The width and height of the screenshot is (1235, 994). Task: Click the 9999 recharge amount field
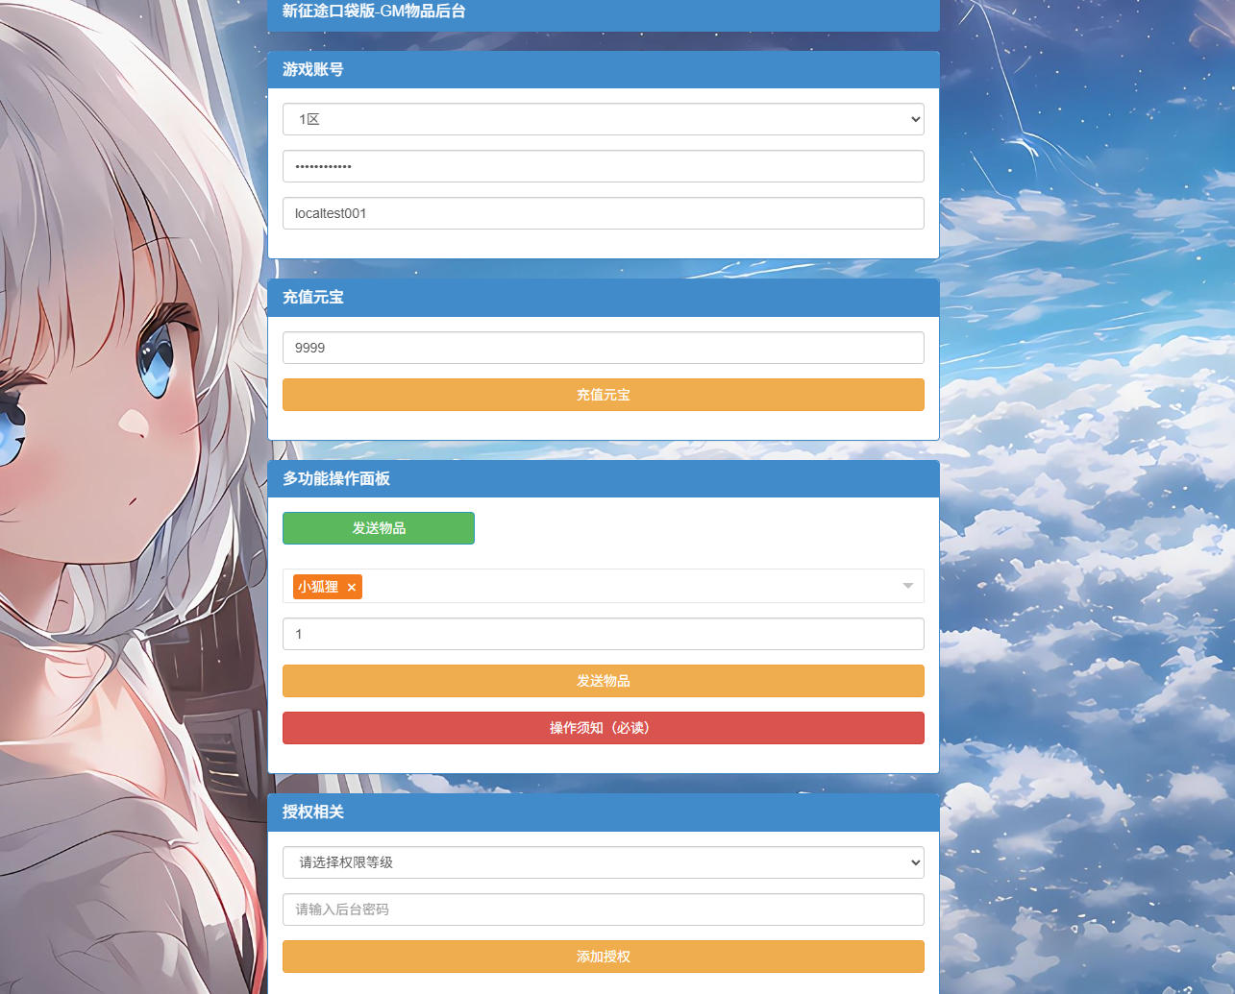(x=603, y=348)
